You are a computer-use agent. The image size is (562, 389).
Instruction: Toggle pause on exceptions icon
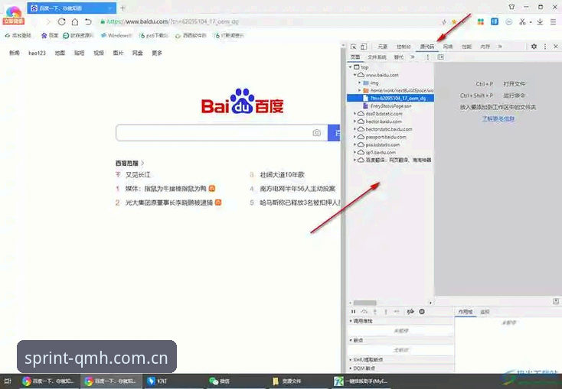(x=422, y=312)
